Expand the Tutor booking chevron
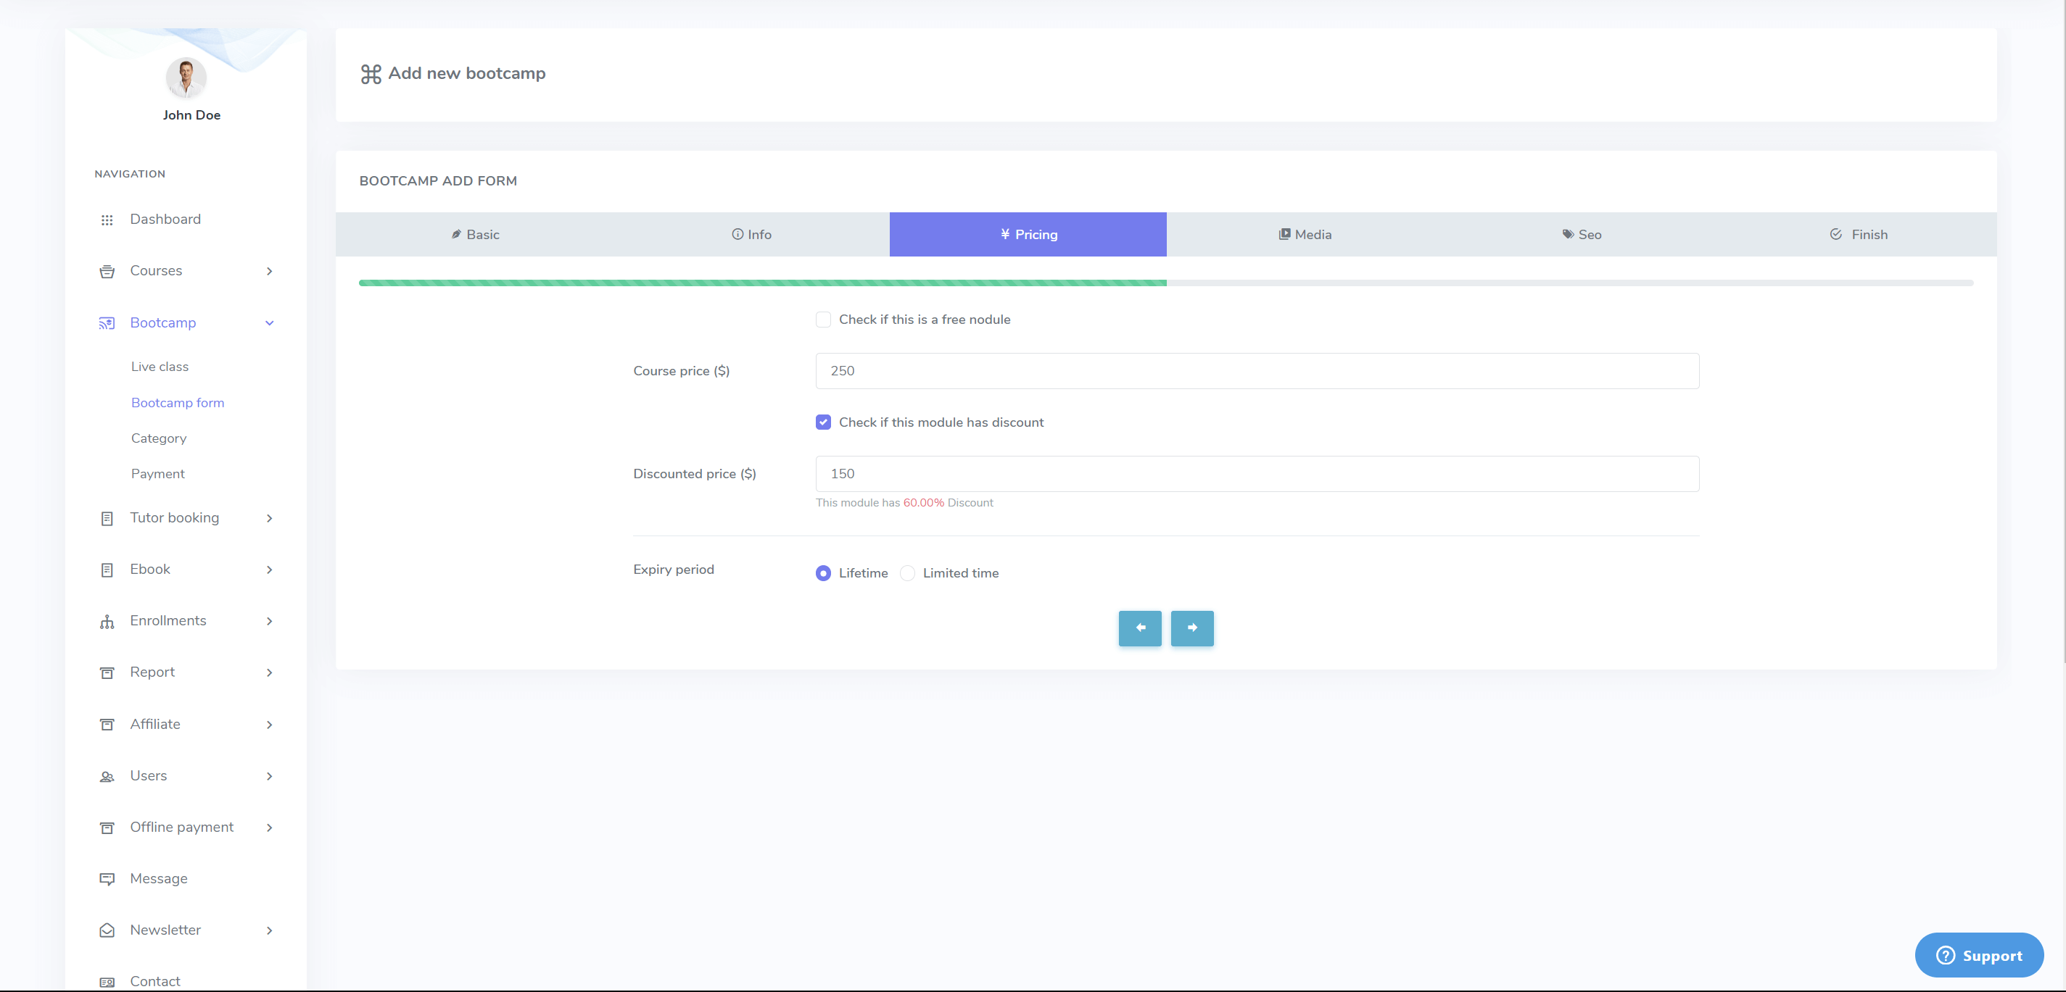This screenshot has height=992, width=2066. tap(270, 518)
